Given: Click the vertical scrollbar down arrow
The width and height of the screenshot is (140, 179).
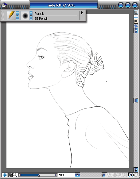Looking at the screenshot, I should [x=136, y=170].
